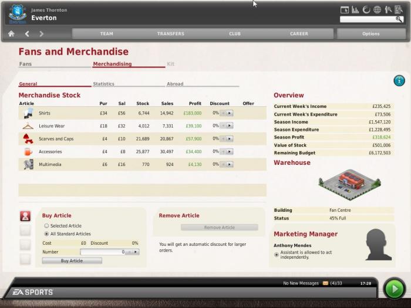
Task: Click the Everton club crest
Action: tap(17, 14)
